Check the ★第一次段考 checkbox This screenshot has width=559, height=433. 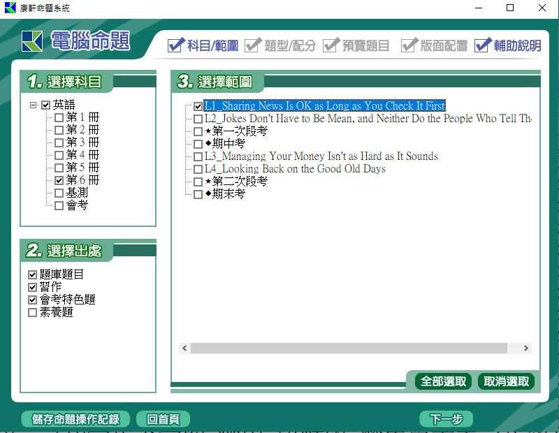(x=198, y=131)
